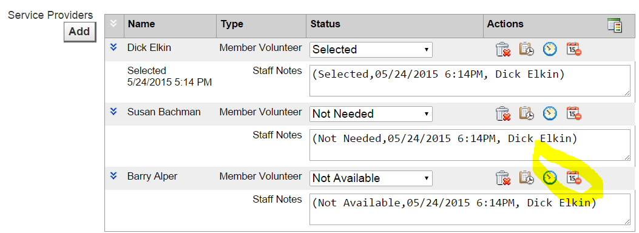
Task: Collapse Susan Bachman row details chevron
Action: point(113,111)
